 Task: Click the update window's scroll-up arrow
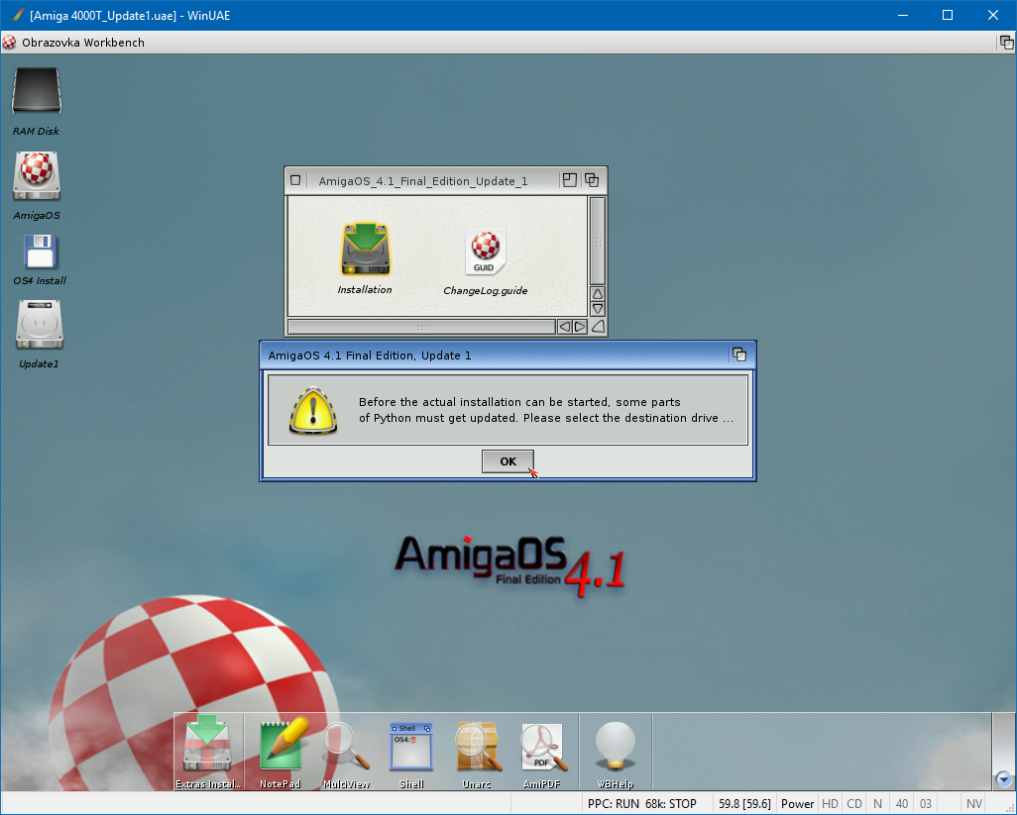(x=598, y=294)
